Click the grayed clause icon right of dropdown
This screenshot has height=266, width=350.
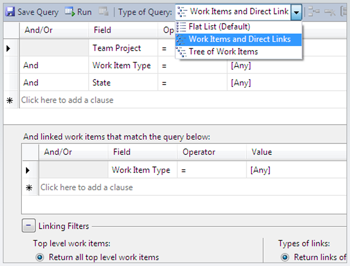[314, 12]
